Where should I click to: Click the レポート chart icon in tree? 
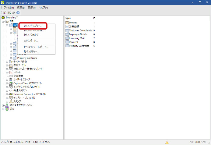point(11,72)
